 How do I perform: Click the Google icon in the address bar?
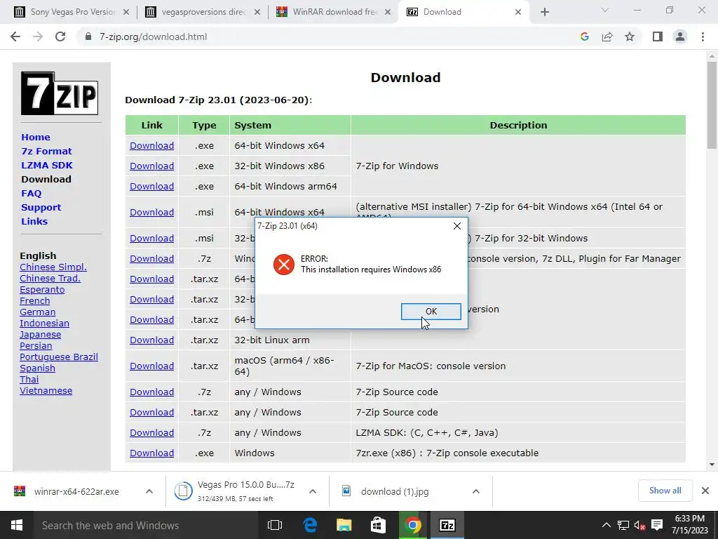click(x=584, y=36)
